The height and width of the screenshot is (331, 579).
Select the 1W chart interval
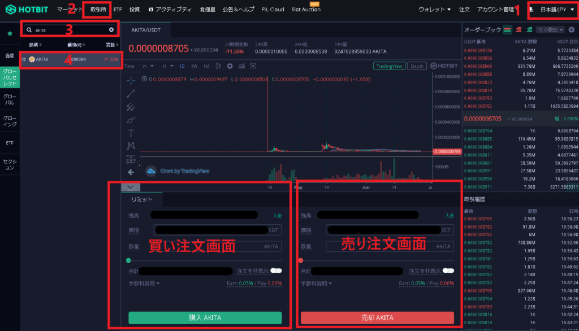194,66
